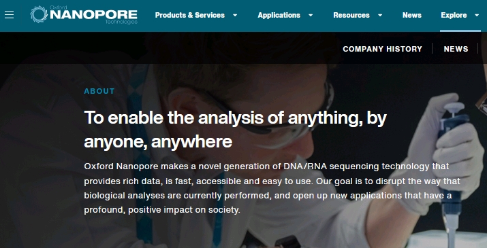Open the Resources menu item

pyautogui.click(x=351, y=15)
